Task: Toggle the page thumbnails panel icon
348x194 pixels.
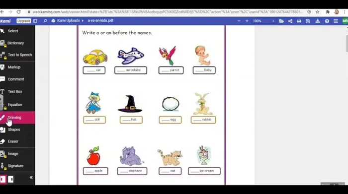Action: pyautogui.click(x=35, y=21)
